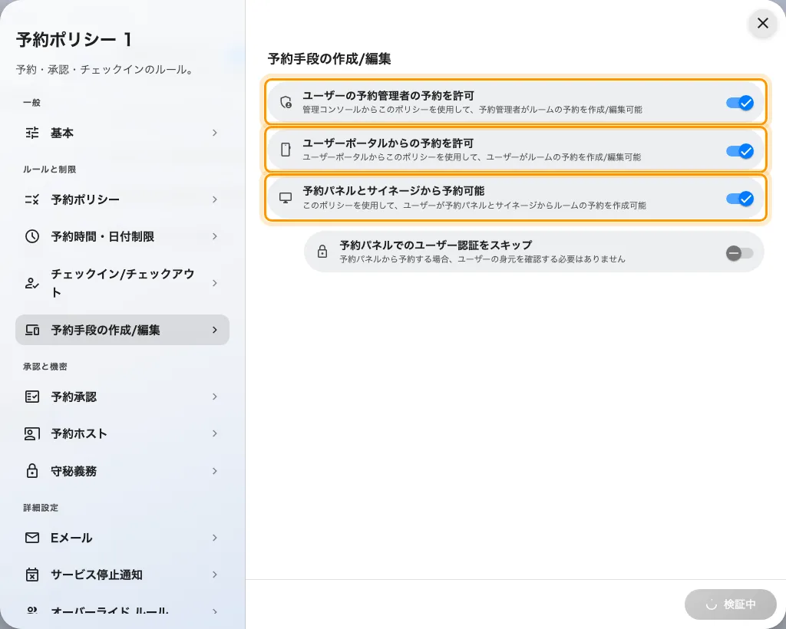Click the ルールと制限 section label
Screen dimensions: 786x629
(49, 170)
